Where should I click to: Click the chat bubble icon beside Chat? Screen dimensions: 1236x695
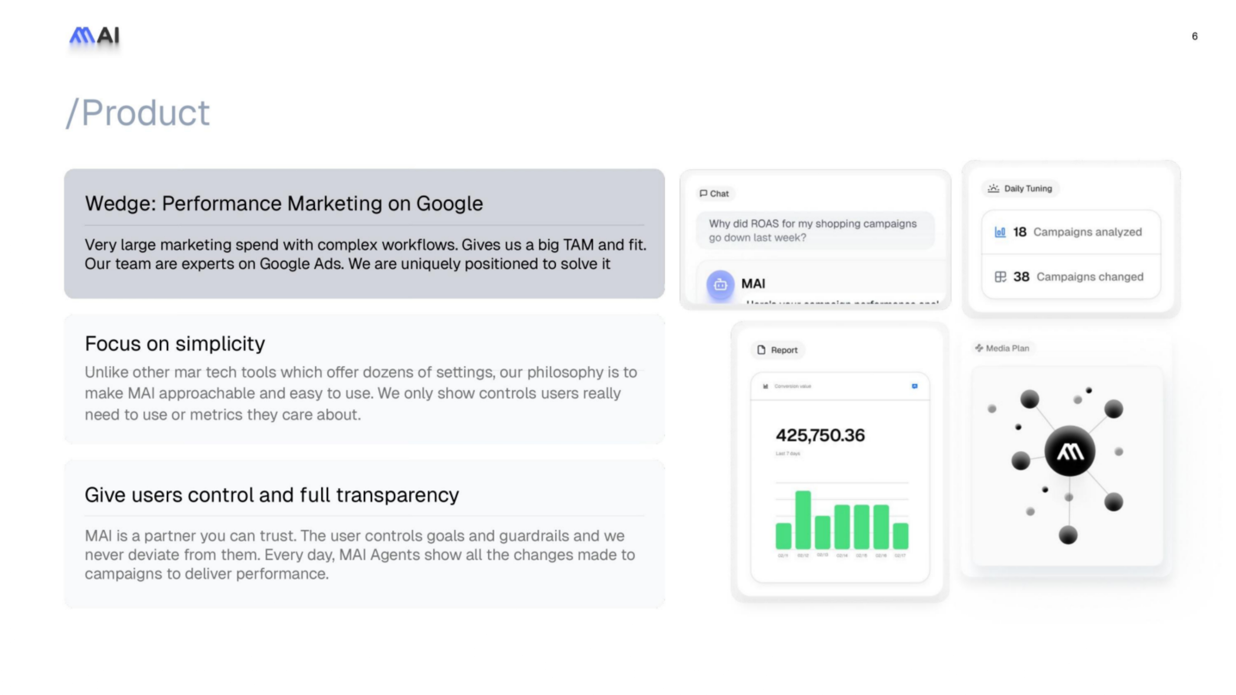coord(704,193)
